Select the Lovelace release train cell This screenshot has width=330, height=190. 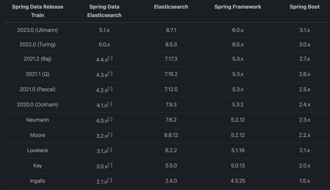[38, 150]
